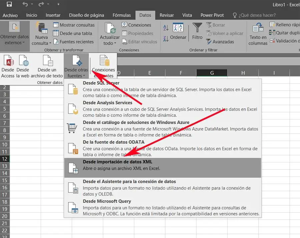Go to the Fórmulas tab

pos(122,15)
